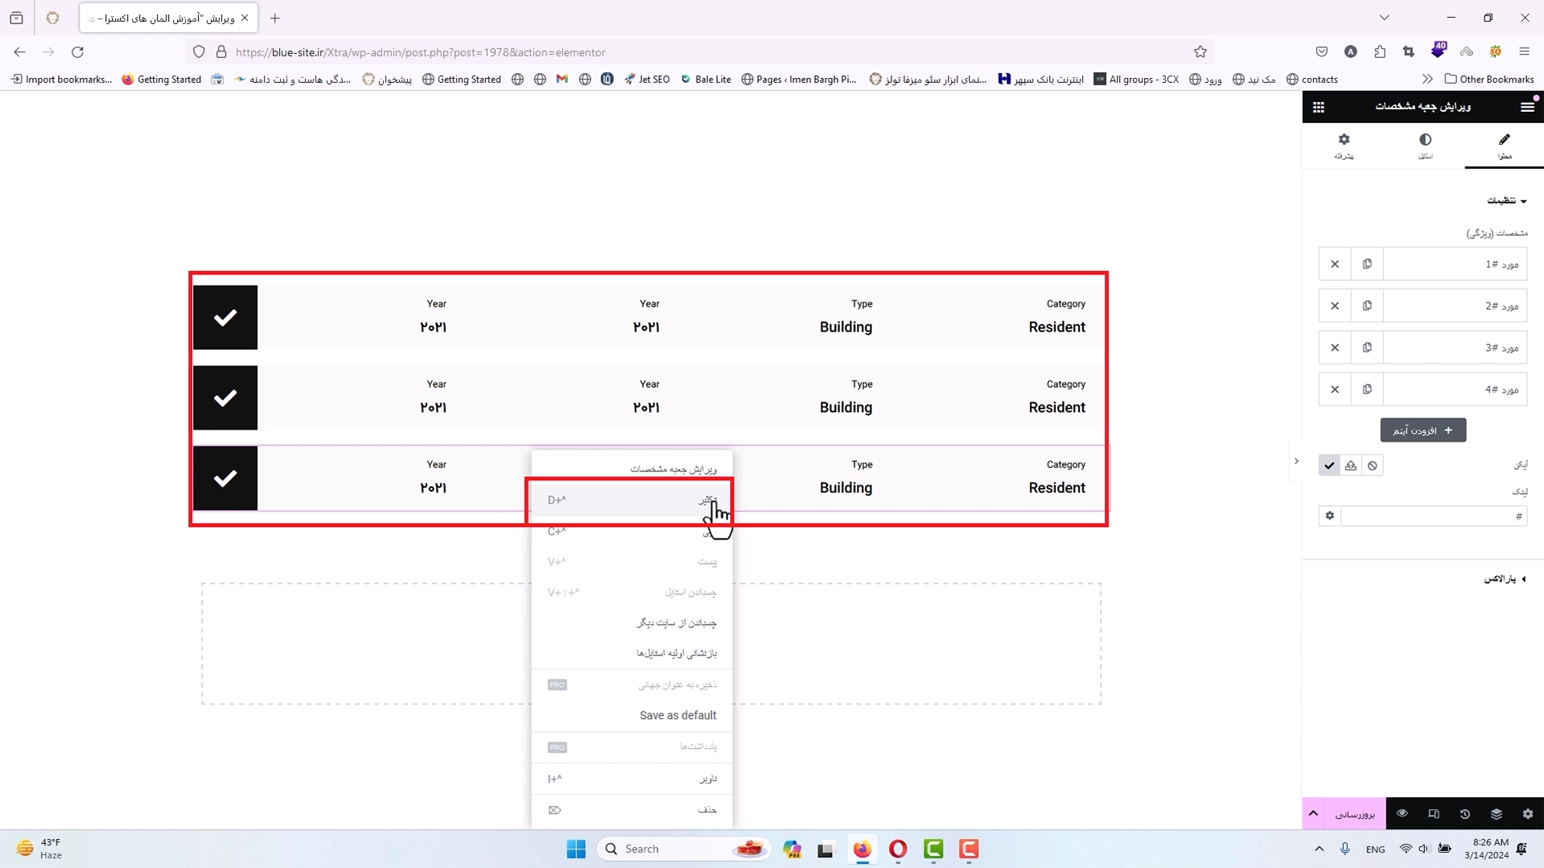Set the icon option to none
This screenshot has height=868, width=1544.
click(x=1373, y=465)
